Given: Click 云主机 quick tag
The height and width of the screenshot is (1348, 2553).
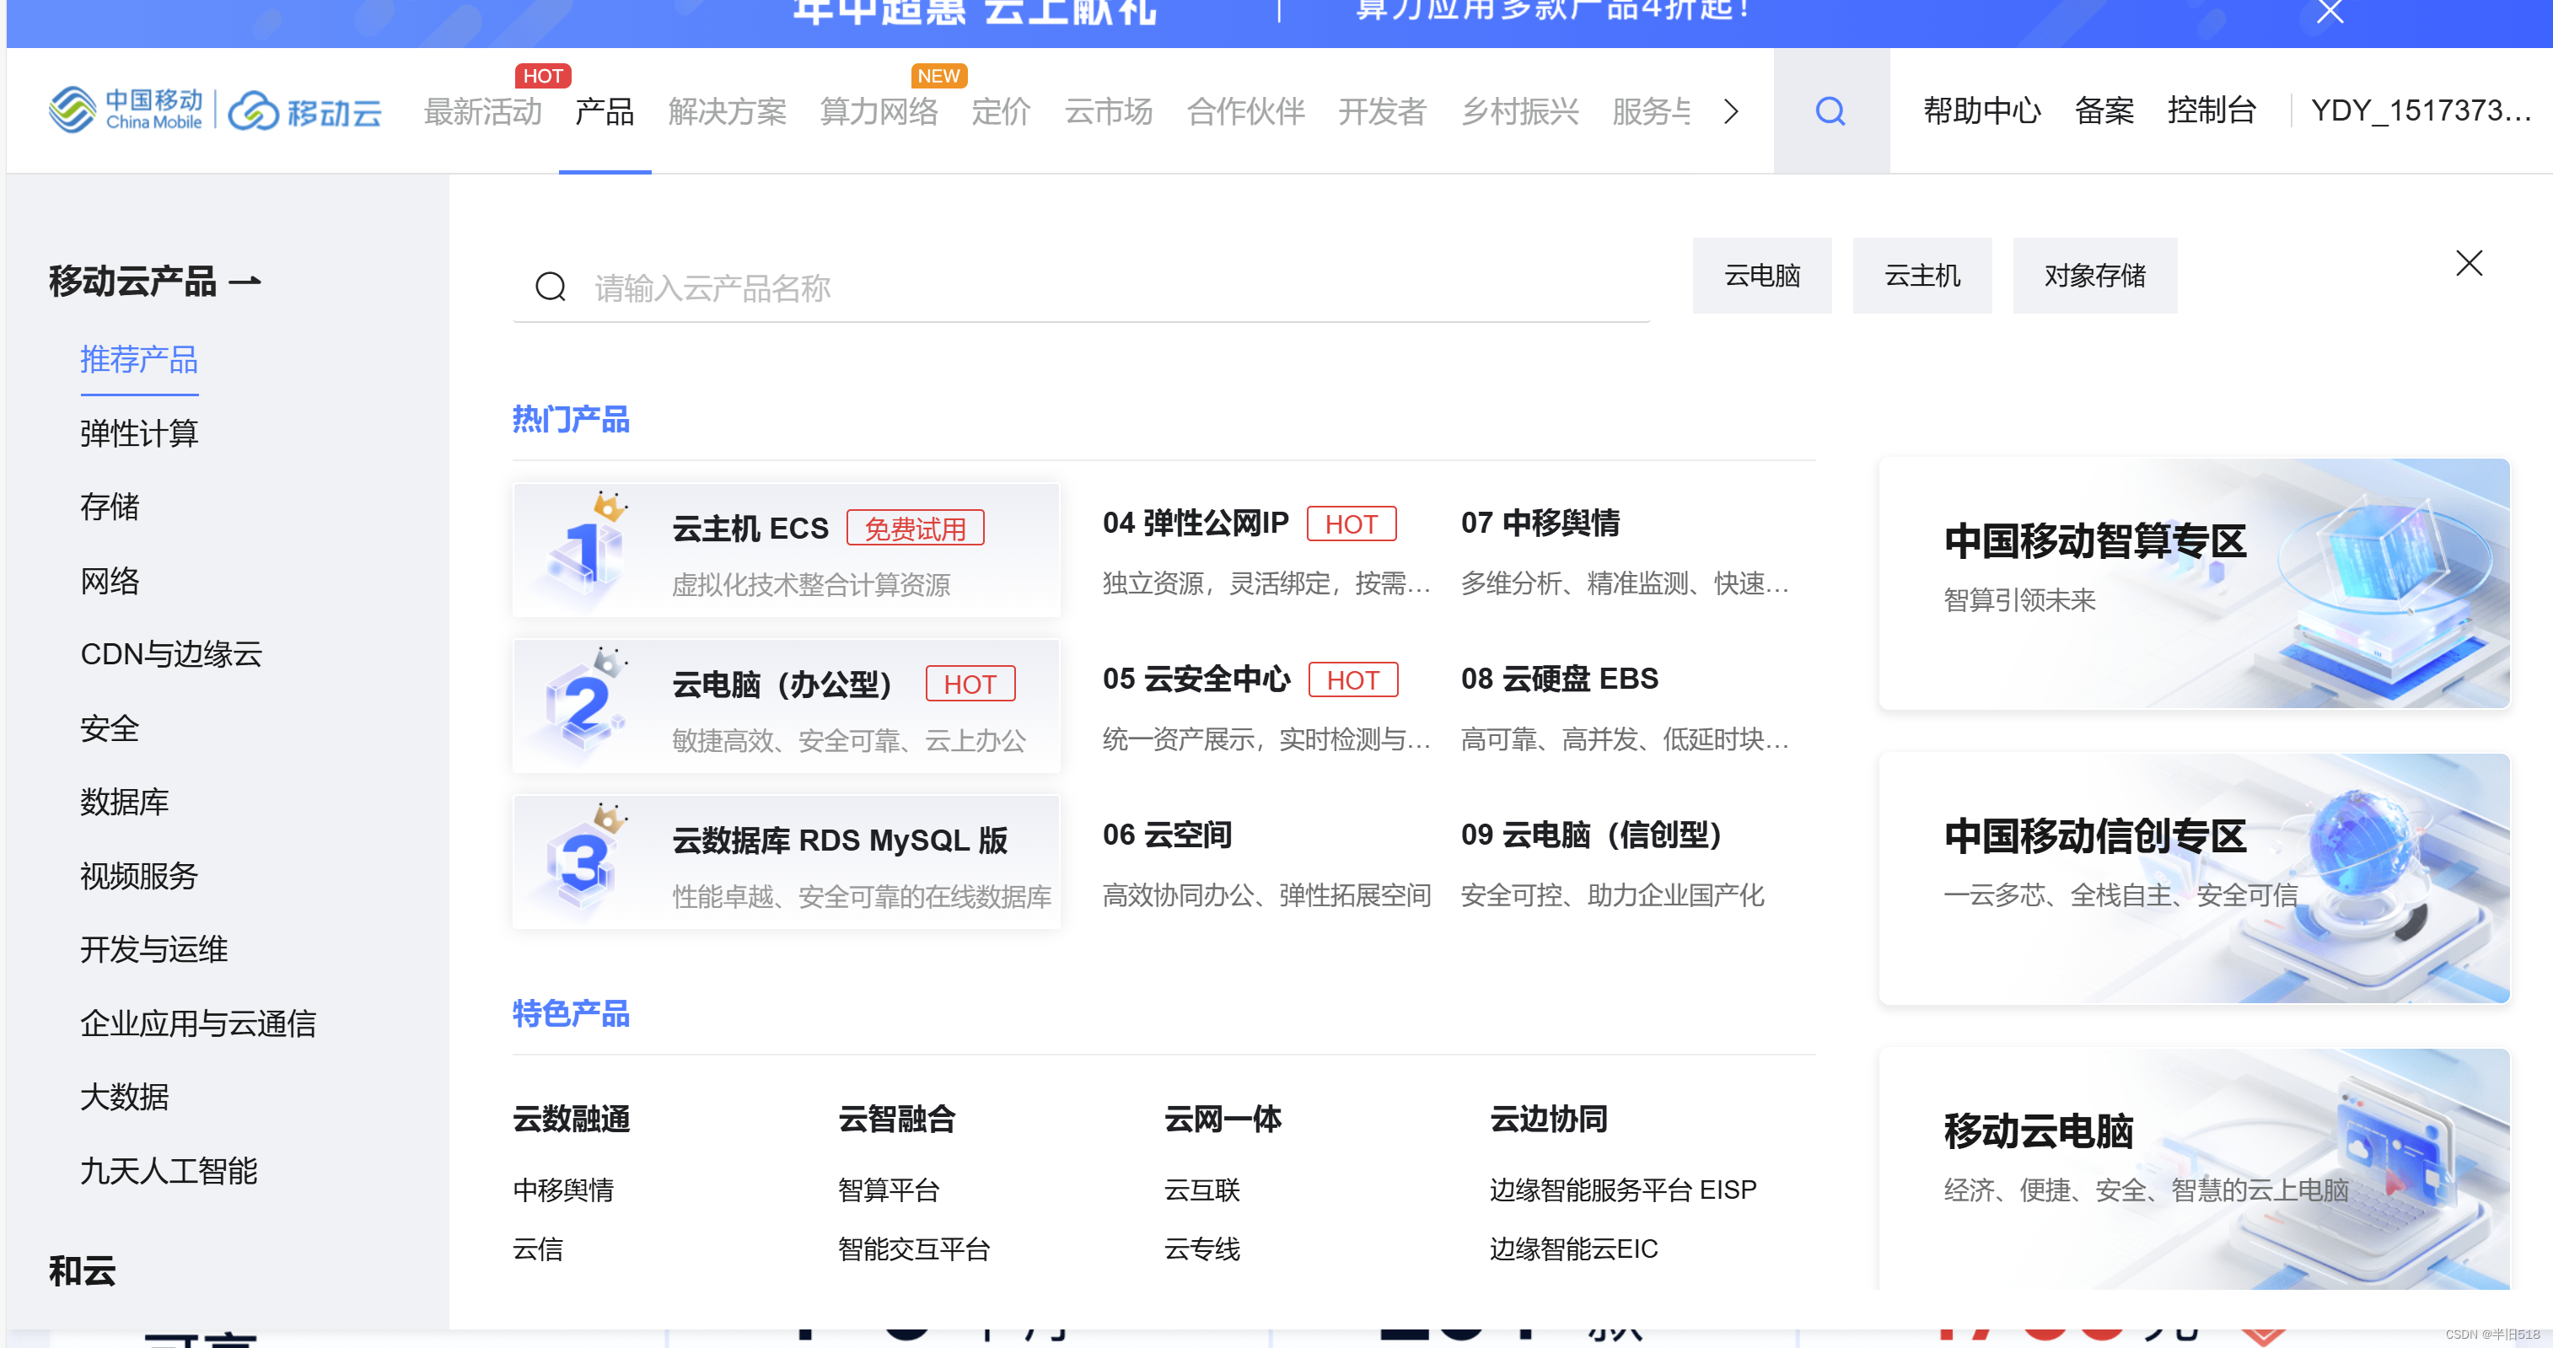Looking at the screenshot, I should tap(1921, 276).
